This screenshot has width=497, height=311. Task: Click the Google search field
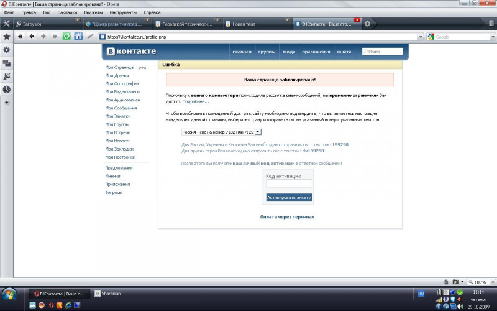point(462,37)
